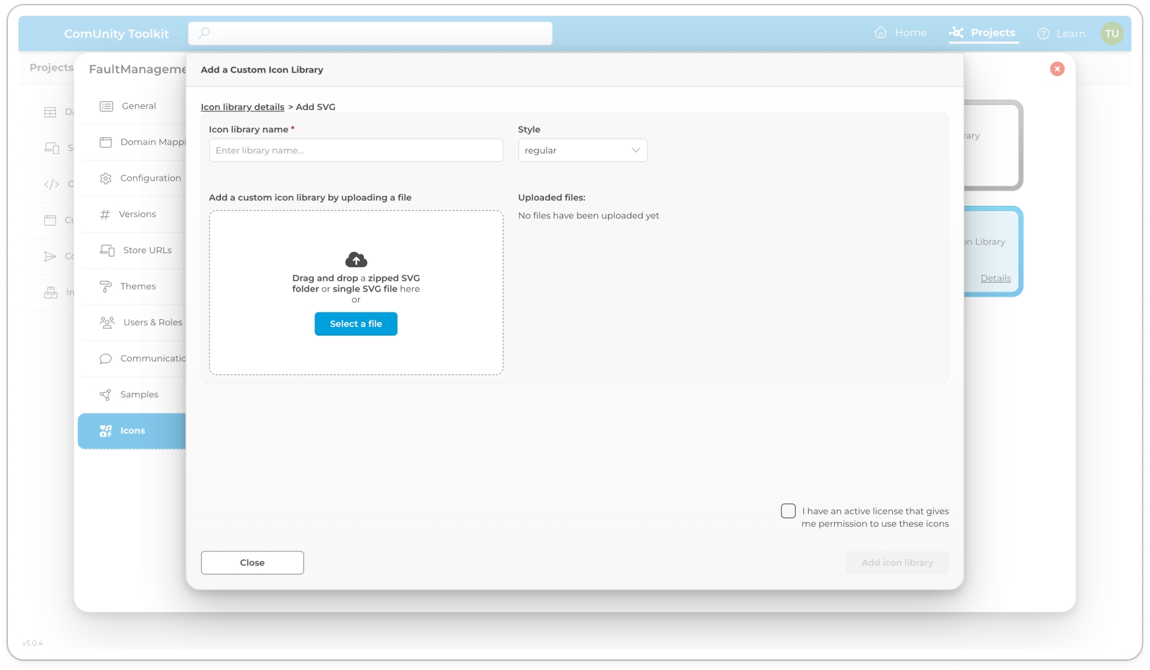
Task: Click the Icon library name input field
Action: pyautogui.click(x=355, y=150)
